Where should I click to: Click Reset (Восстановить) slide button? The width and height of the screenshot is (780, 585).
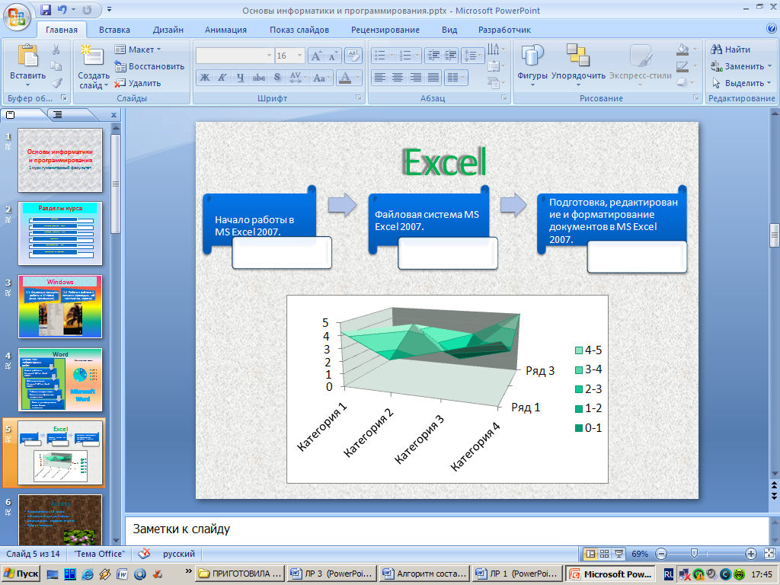[x=150, y=66]
